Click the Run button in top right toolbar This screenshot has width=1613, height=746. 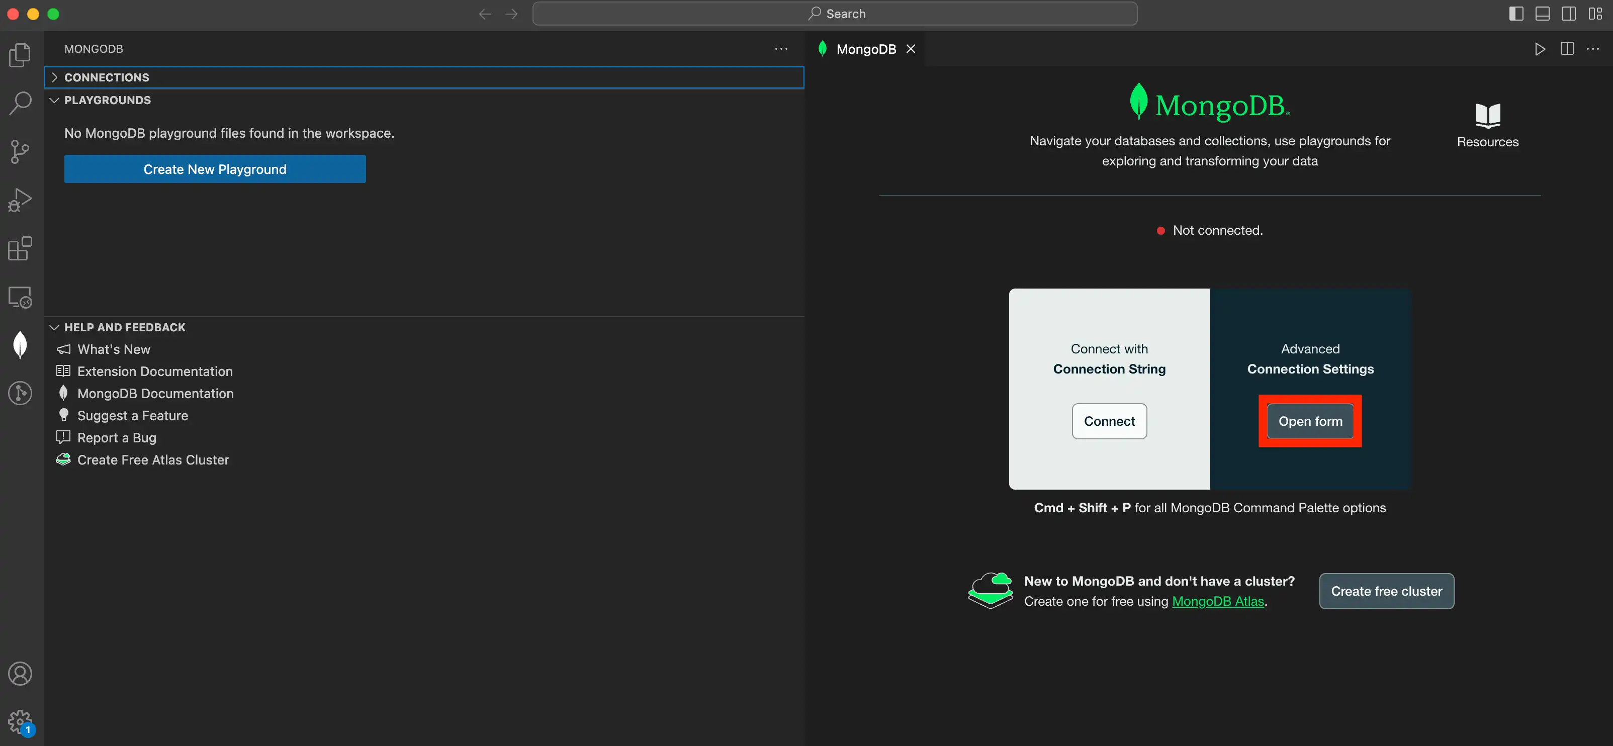pyautogui.click(x=1540, y=48)
